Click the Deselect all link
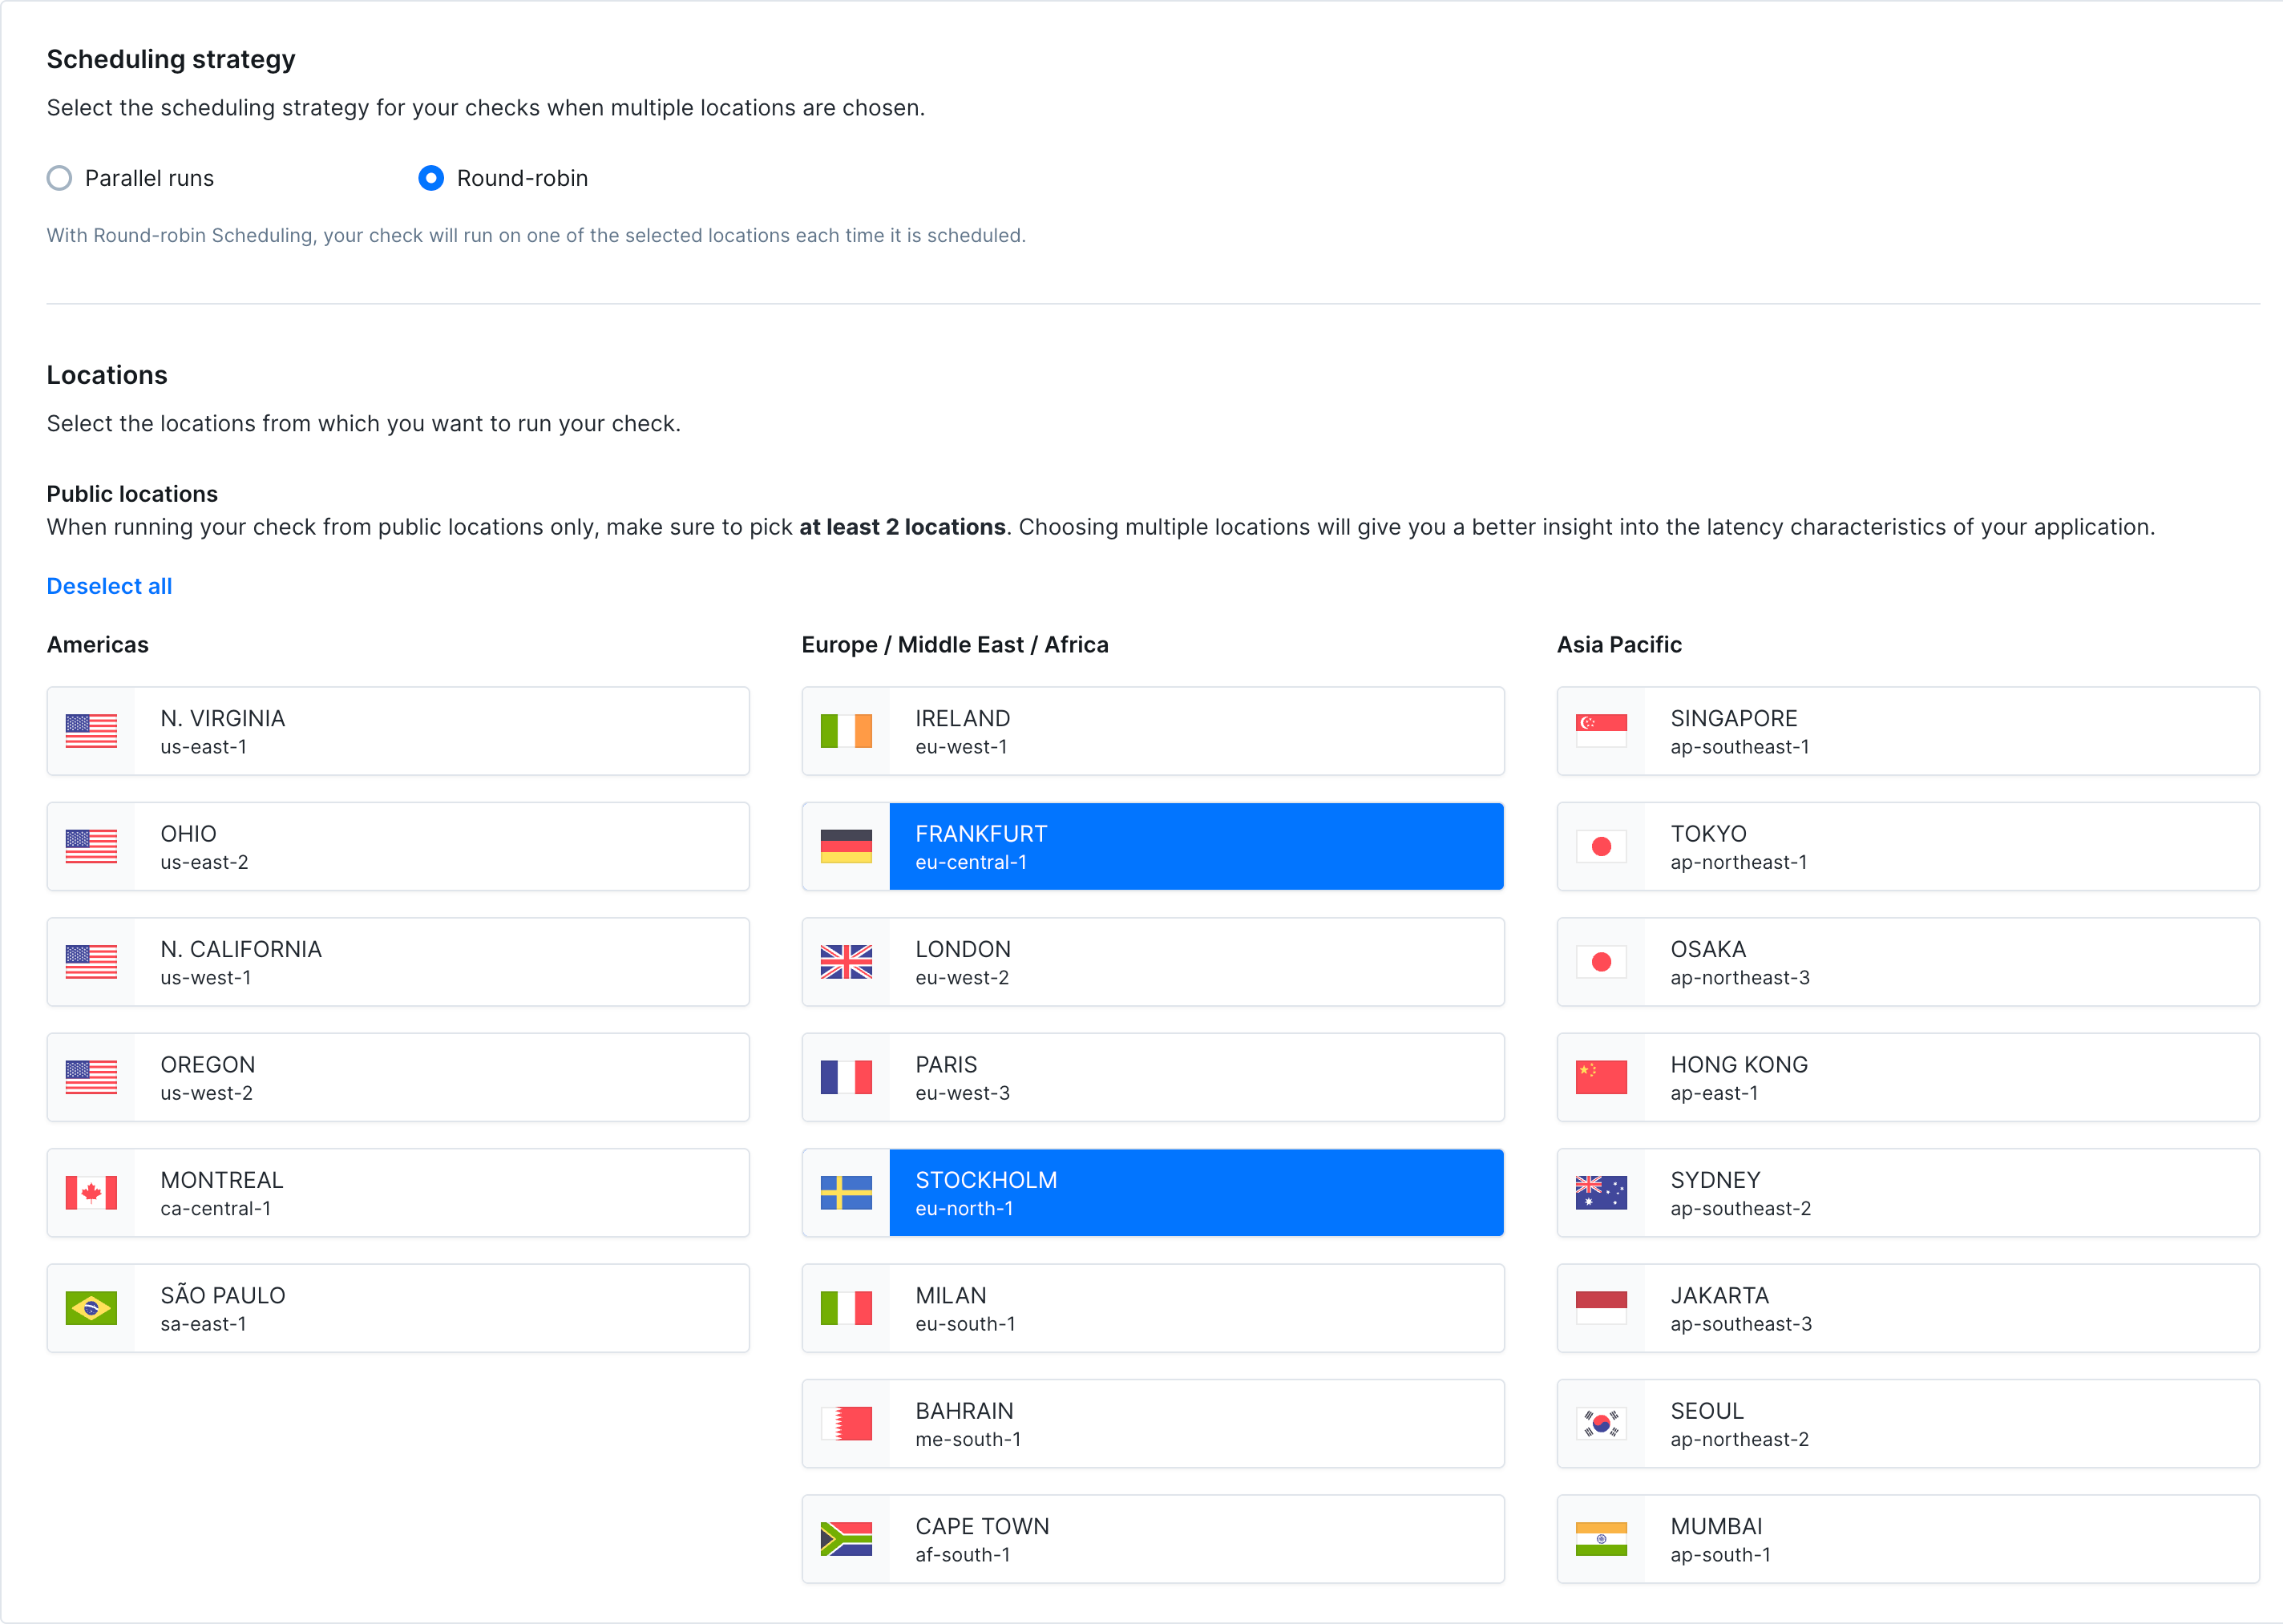 coord(109,586)
